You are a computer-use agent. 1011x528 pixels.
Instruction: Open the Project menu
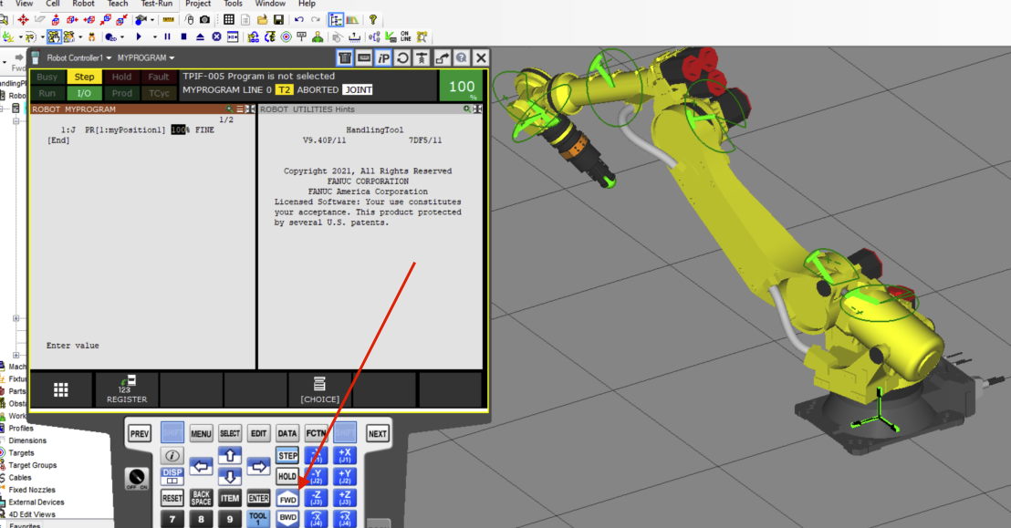click(198, 4)
